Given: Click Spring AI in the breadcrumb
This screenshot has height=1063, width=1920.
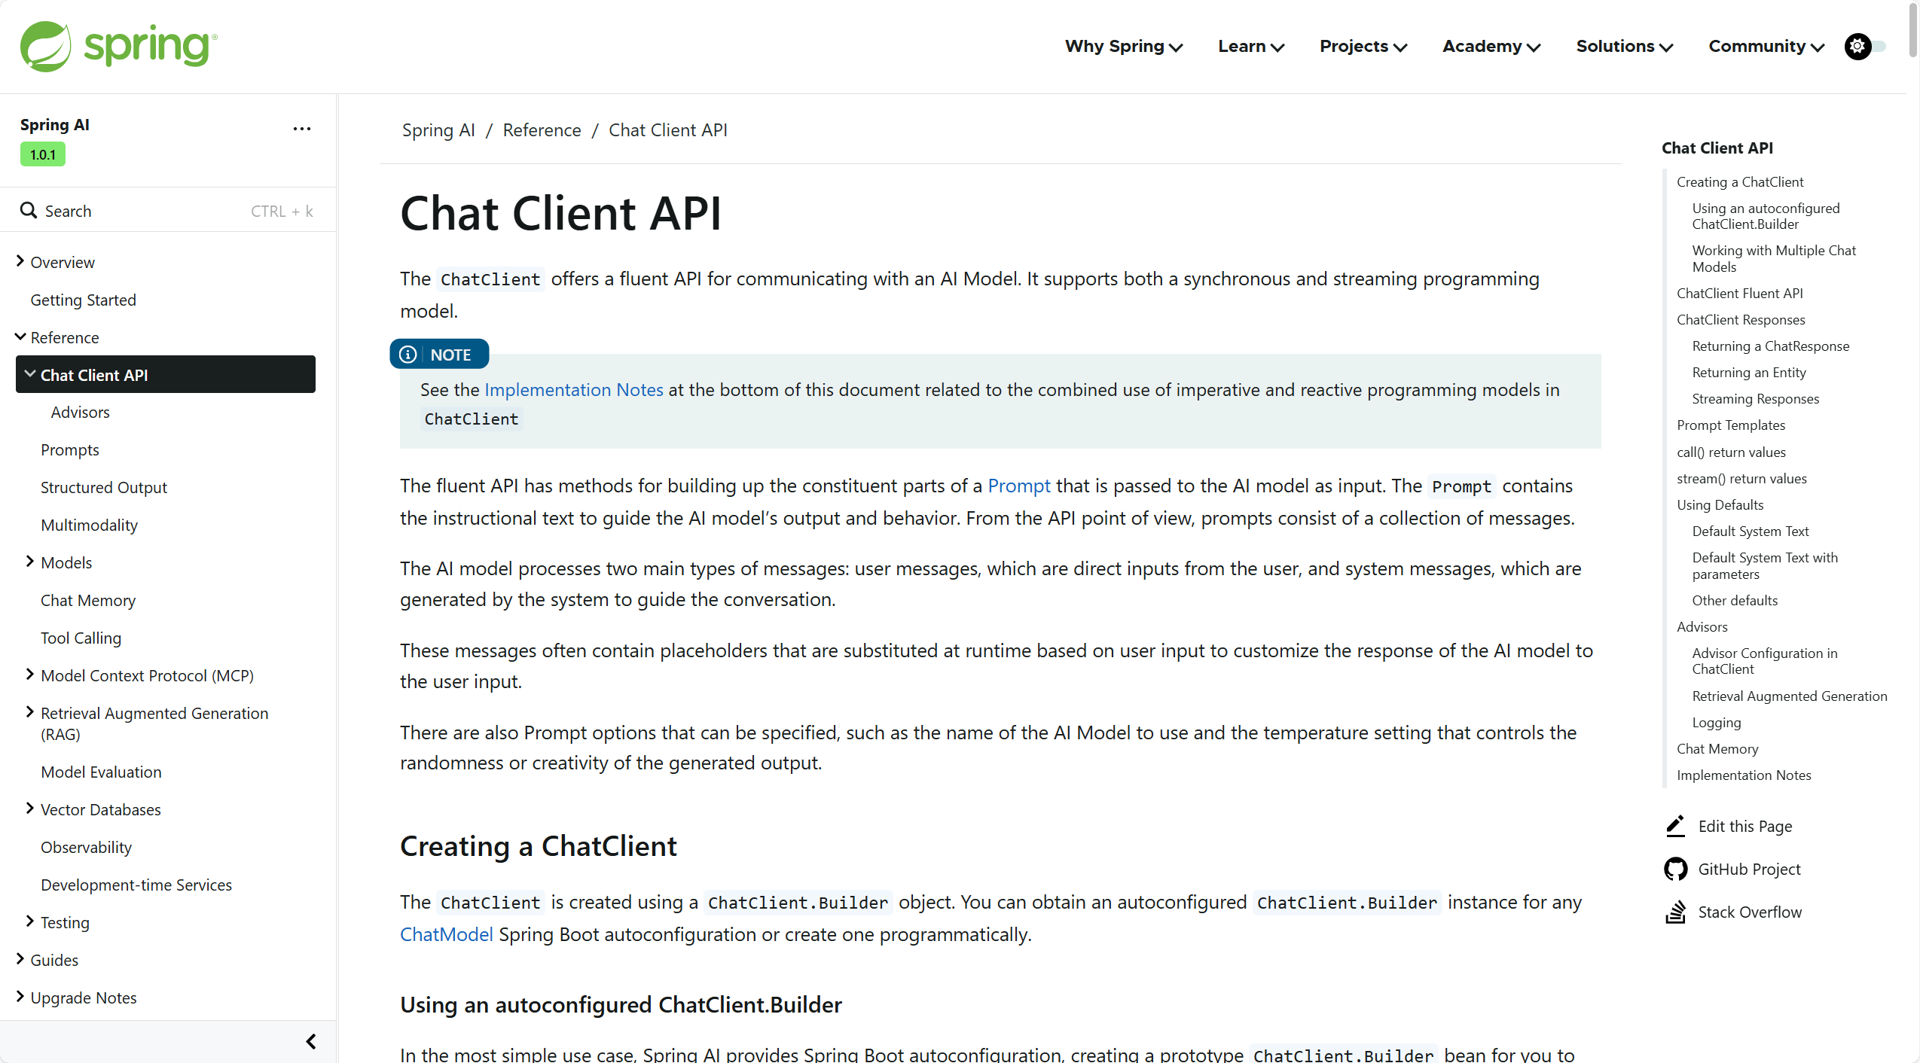Looking at the screenshot, I should [438, 130].
